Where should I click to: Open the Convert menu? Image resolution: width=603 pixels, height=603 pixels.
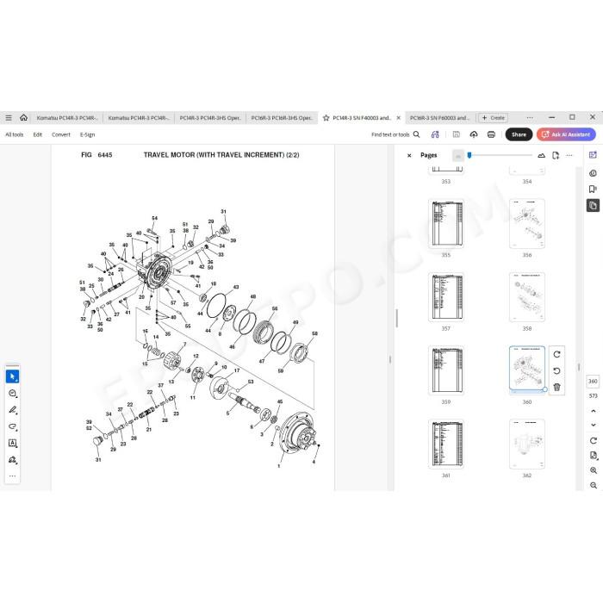pyautogui.click(x=61, y=134)
